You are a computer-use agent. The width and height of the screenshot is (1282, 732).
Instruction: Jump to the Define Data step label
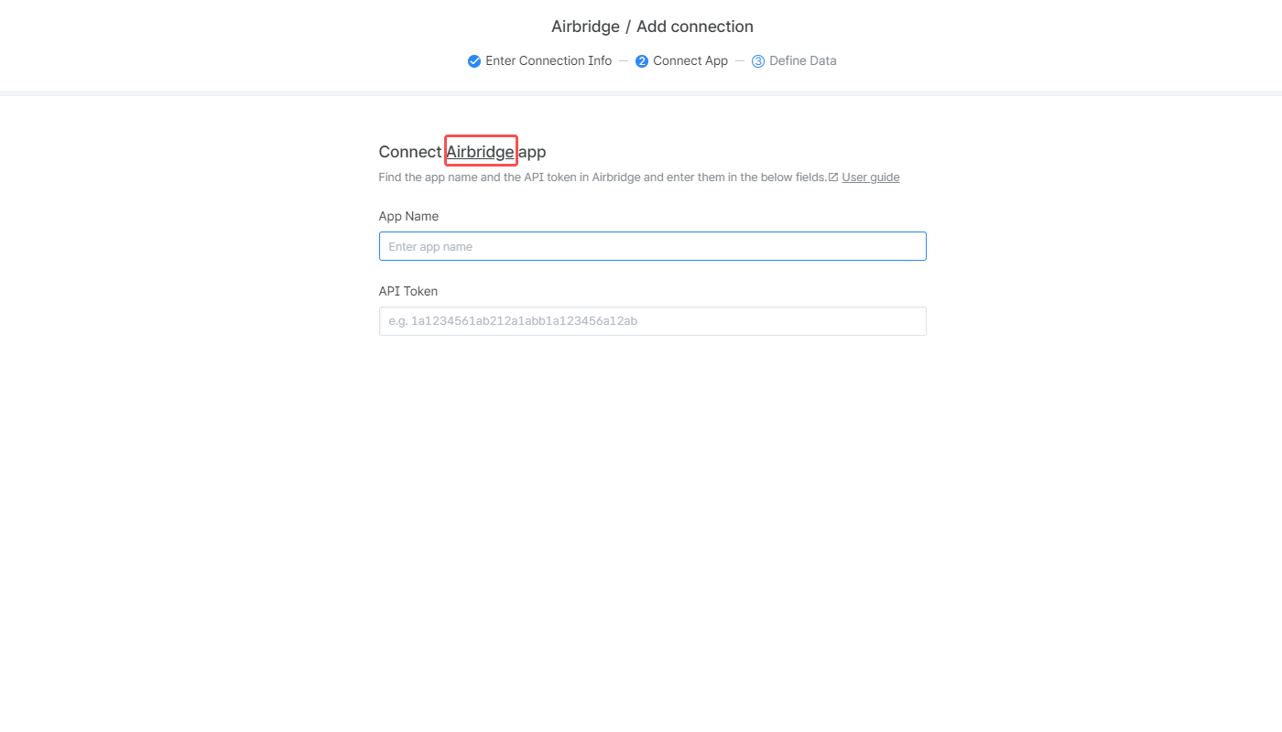point(803,61)
